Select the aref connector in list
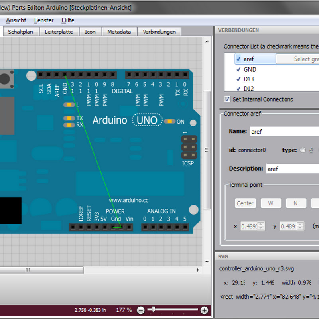319x319 pixels. click(x=255, y=59)
